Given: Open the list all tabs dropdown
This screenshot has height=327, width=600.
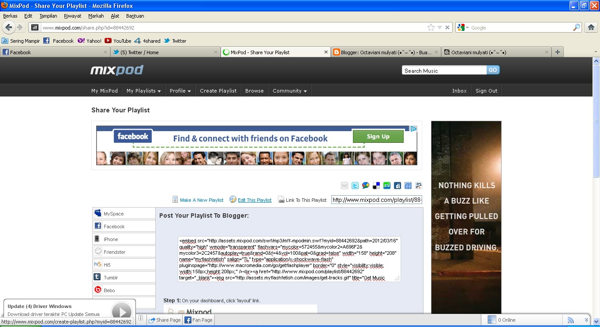Looking at the screenshot, I should (x=596, y=52).
